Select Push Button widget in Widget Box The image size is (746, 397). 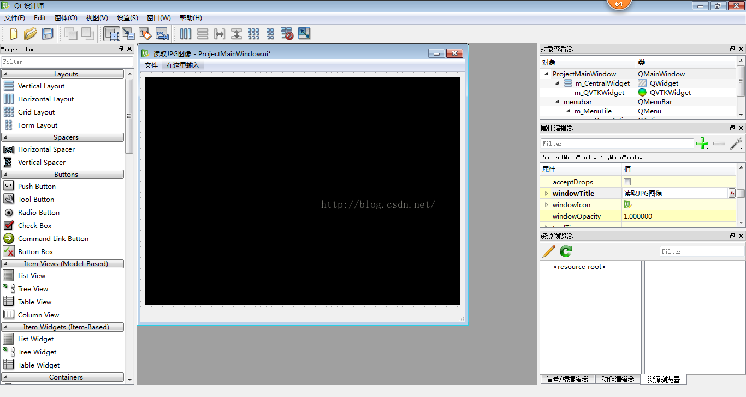click(x=37, y=186)
